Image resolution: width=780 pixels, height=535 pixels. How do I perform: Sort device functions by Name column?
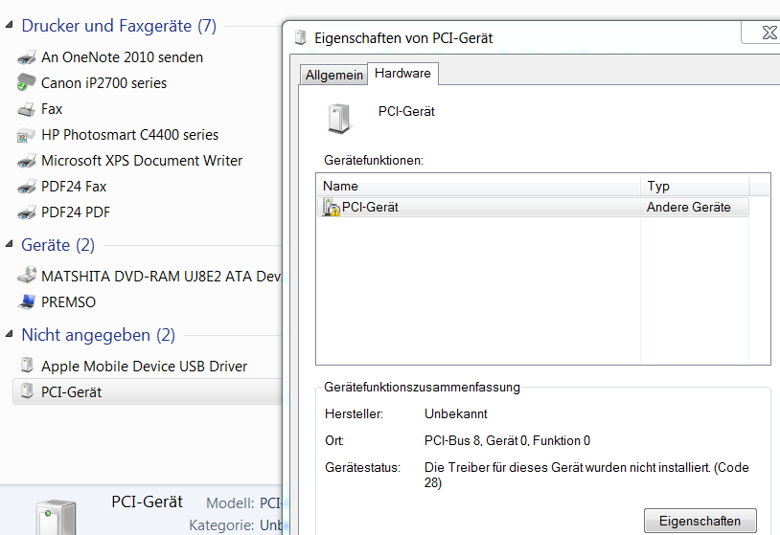pyautogui.click(x=478, y=186)
